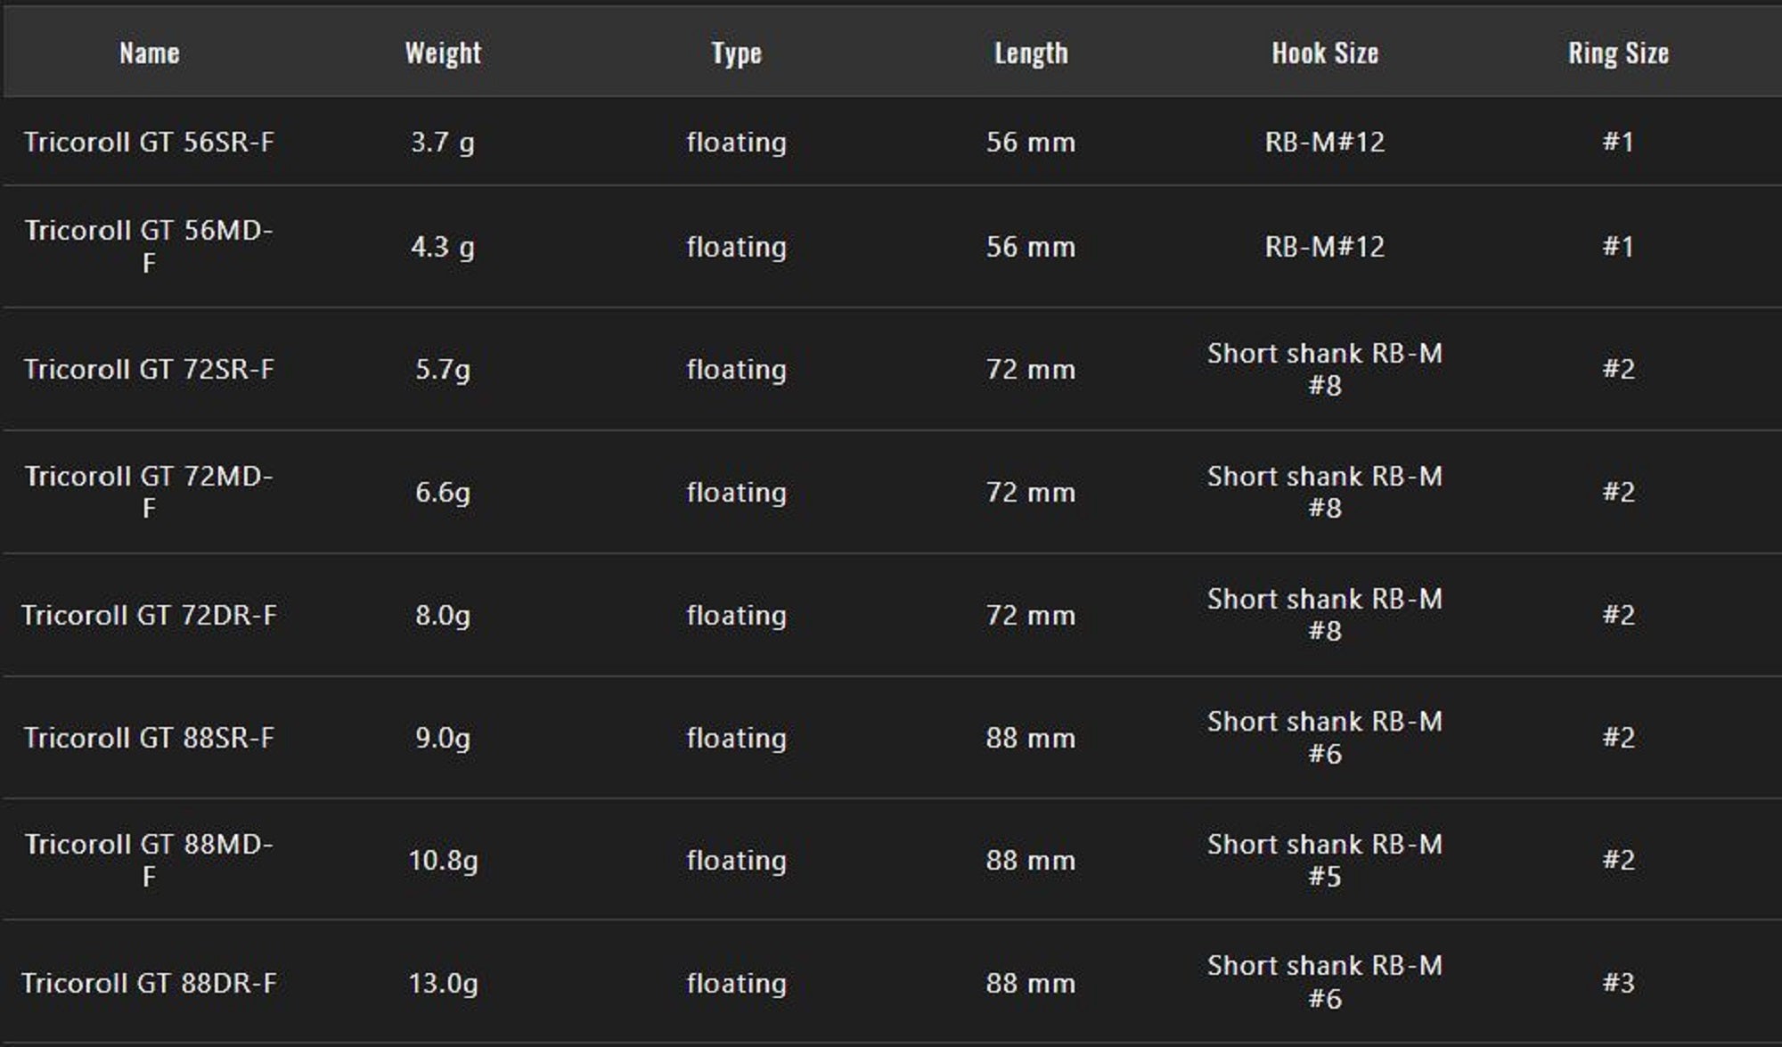
Task: Click the Tricoroll GT 72MD-F name cell
Action: [x=149, y=492]
